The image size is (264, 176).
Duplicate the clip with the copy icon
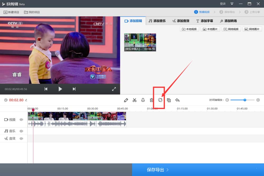[x=169, y=100]
